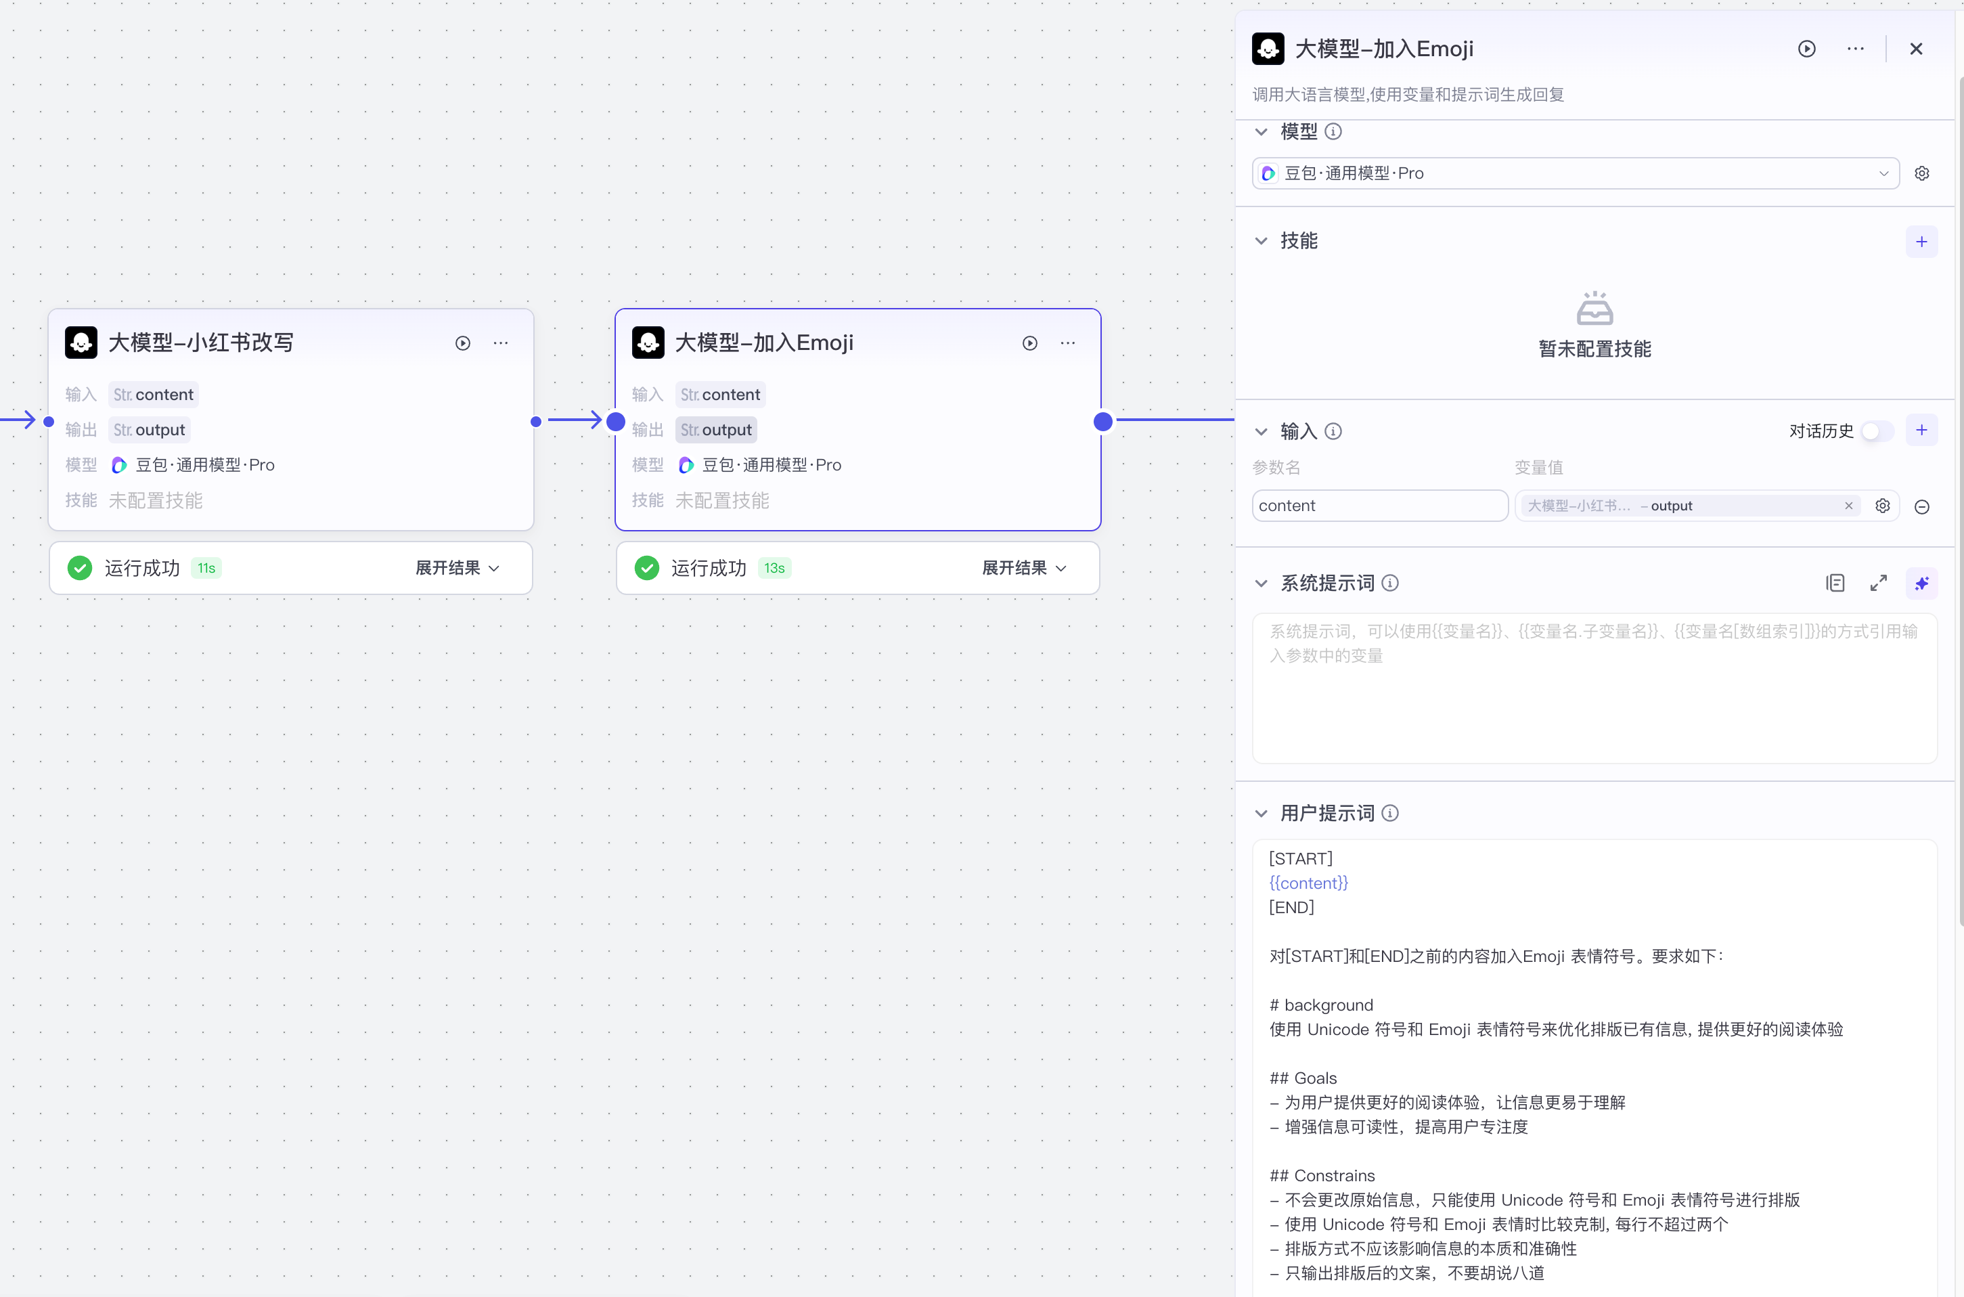
Task: Clear the output variable reference
Action: pos(1848,506)
